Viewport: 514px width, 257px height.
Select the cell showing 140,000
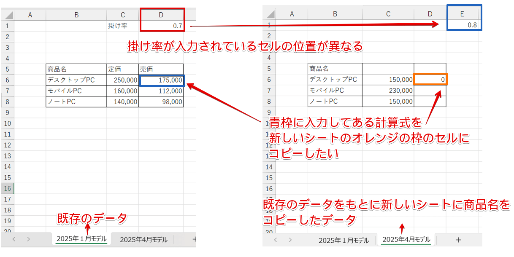(122, 102)
